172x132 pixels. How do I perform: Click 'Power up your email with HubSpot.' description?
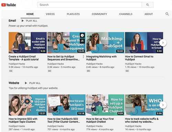(28, 26)
